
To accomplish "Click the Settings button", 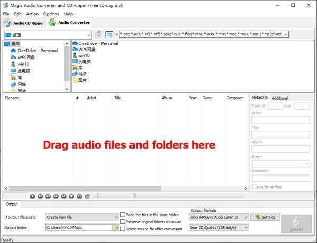I will [264, 217].
